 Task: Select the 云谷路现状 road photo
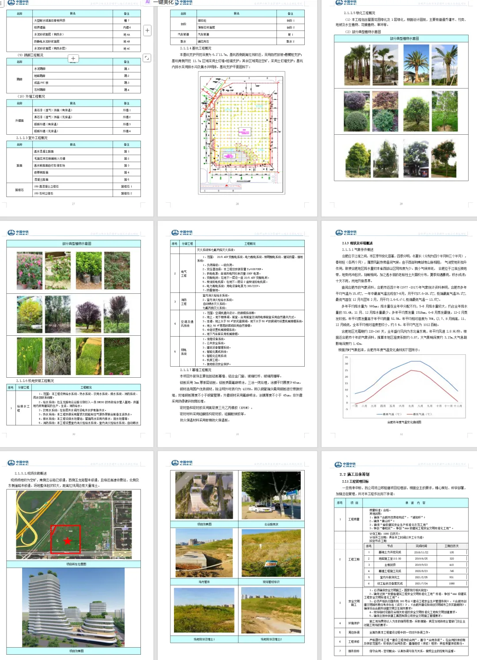(x=271, y=495)
